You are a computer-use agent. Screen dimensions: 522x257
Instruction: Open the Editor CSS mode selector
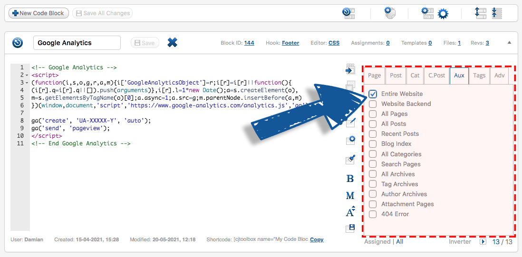334,43
